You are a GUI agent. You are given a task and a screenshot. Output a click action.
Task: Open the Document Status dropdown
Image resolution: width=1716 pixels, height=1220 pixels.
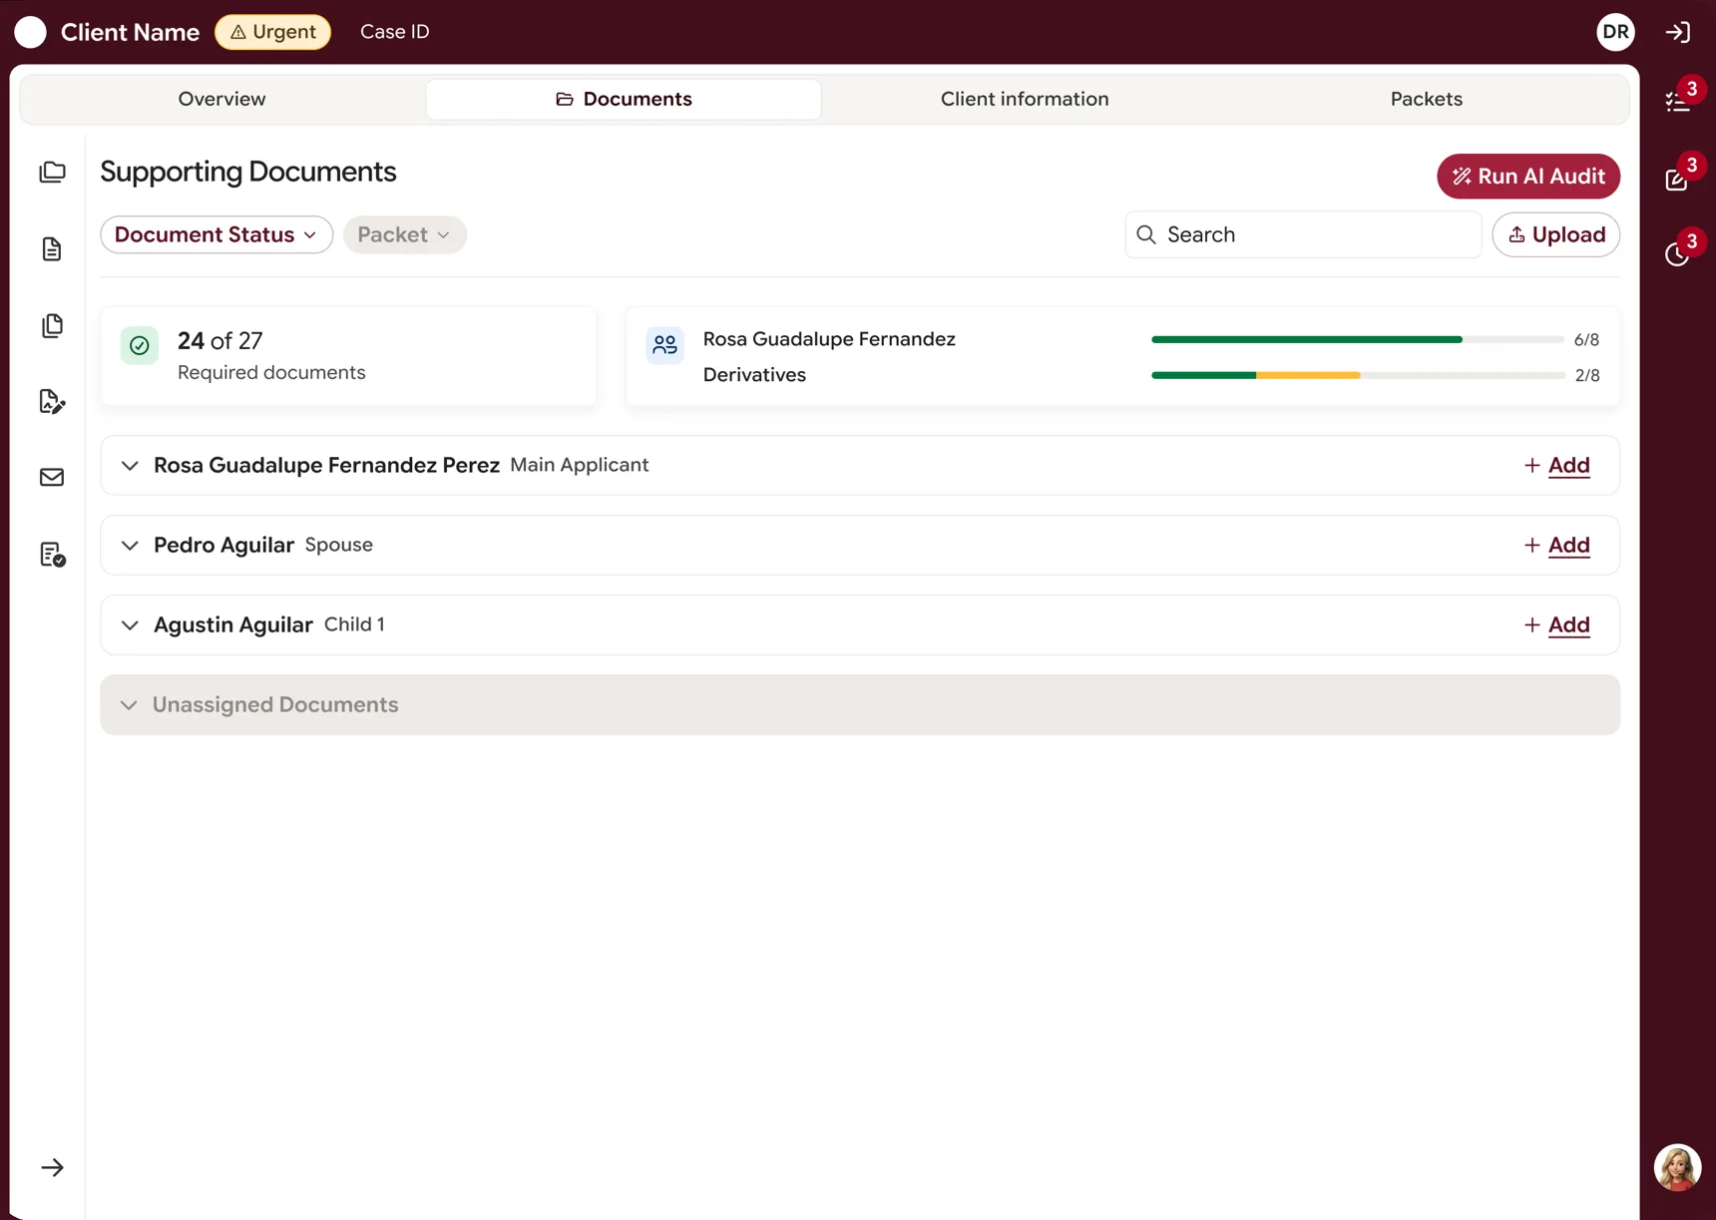[x=216, y=234]
